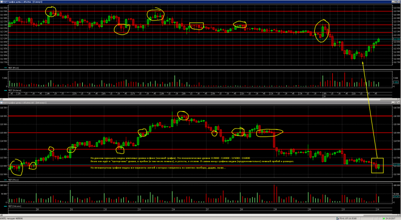Close the 60-minute chart window
Viewport: 401px width, 220px height.
tap(398, 102)
